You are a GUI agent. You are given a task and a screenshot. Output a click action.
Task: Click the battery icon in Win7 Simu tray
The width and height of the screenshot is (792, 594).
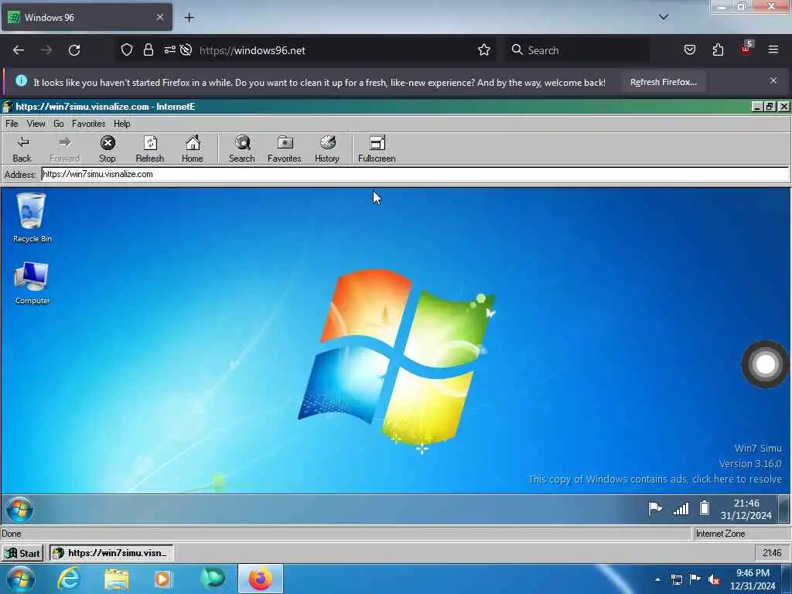pos(704,507)
